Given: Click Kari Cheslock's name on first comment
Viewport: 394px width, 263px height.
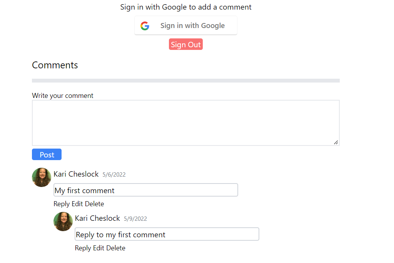Looking at the screenshot, I should (76, 174).
